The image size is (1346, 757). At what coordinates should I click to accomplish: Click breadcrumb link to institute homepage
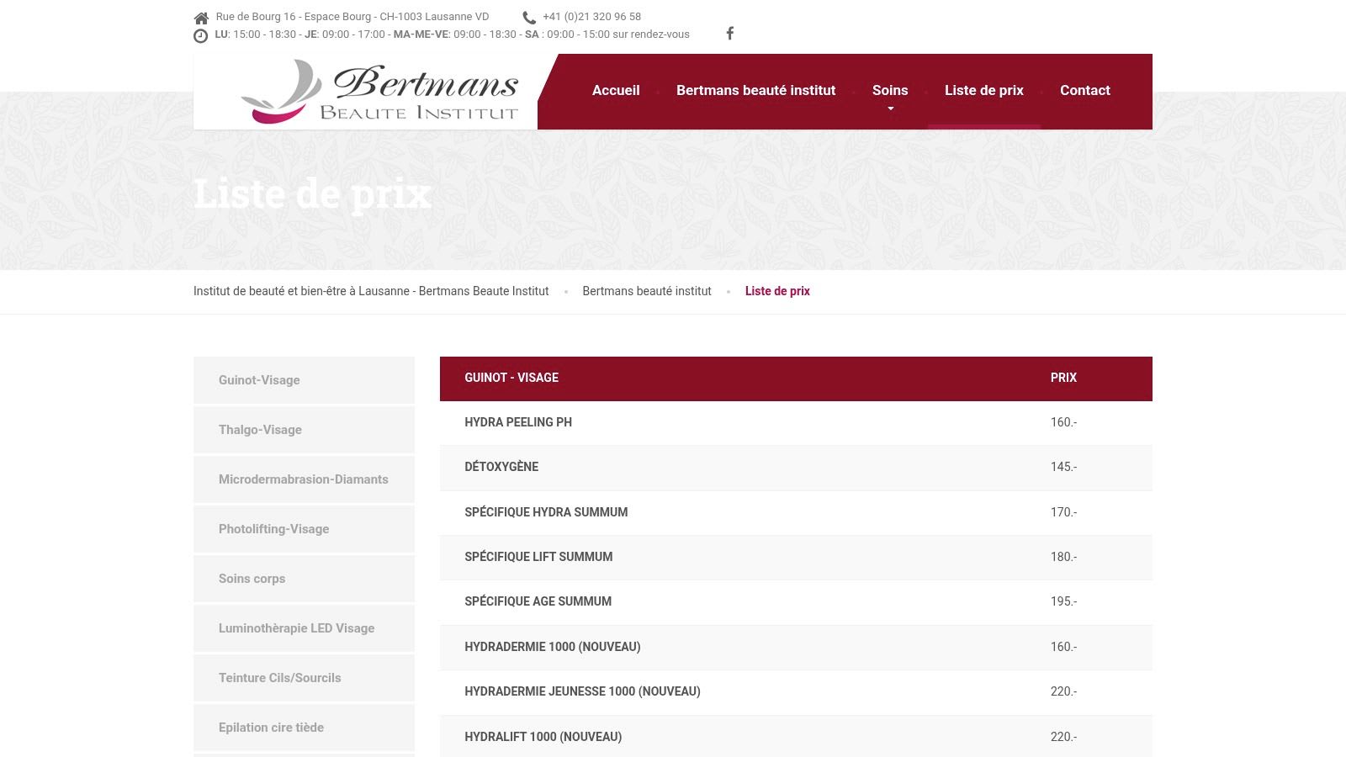pos(371,291)
